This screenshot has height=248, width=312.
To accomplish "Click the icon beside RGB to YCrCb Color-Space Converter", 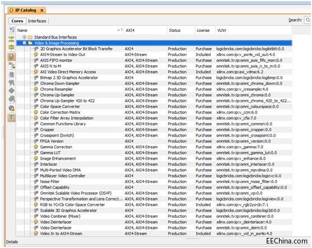I will point(36,204).
